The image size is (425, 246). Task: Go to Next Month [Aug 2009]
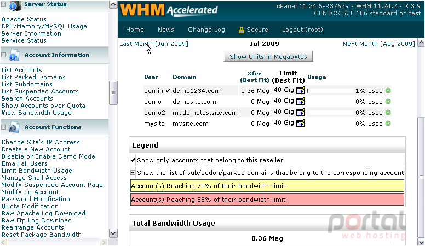click(x=379, y=44)
